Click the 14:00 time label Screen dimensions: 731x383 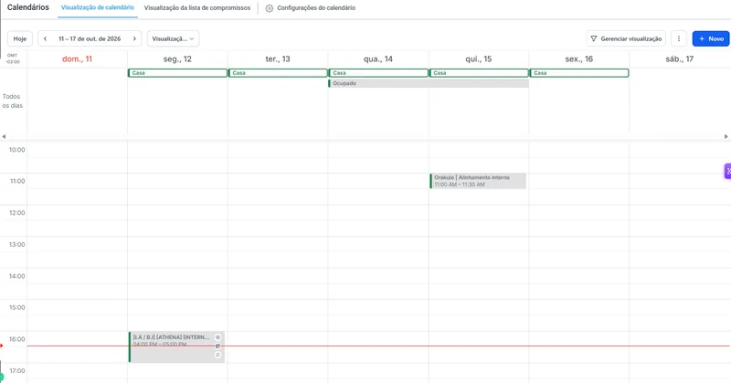(x=16, y=276)
